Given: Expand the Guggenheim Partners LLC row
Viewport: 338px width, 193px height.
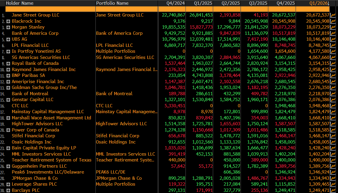Looking at the screenshot, I should [8, 166].
